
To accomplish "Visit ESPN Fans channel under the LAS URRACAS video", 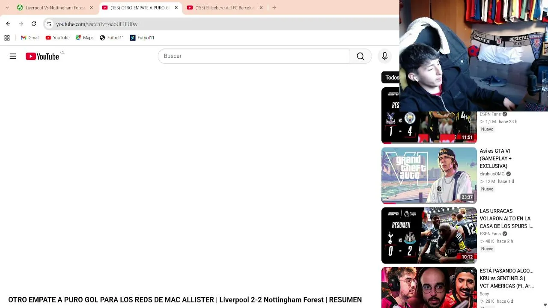I will [490, 234].
